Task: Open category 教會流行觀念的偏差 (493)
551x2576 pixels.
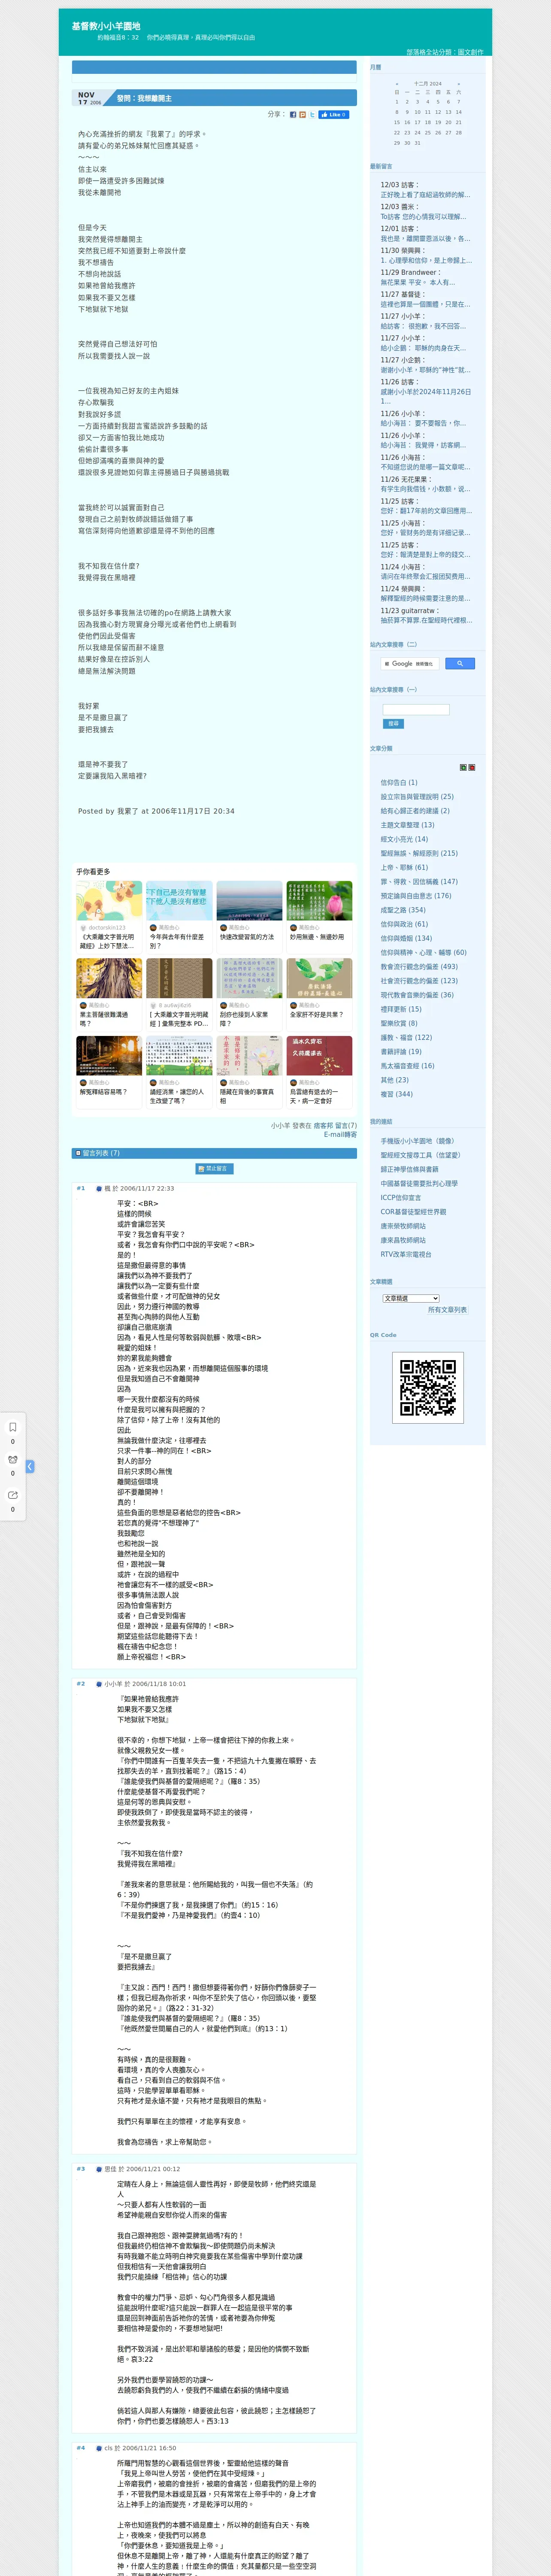Action: click(x=419, y=966)
